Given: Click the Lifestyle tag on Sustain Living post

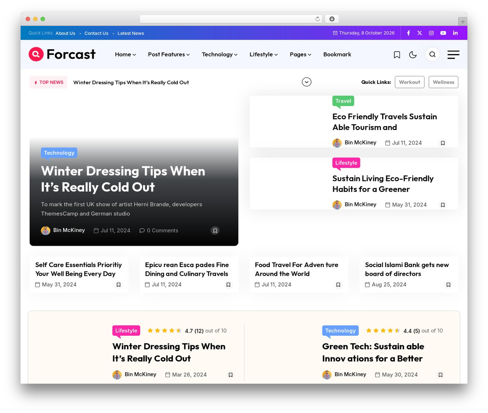Looking at the screenshot, I should [x=346, y=163].
